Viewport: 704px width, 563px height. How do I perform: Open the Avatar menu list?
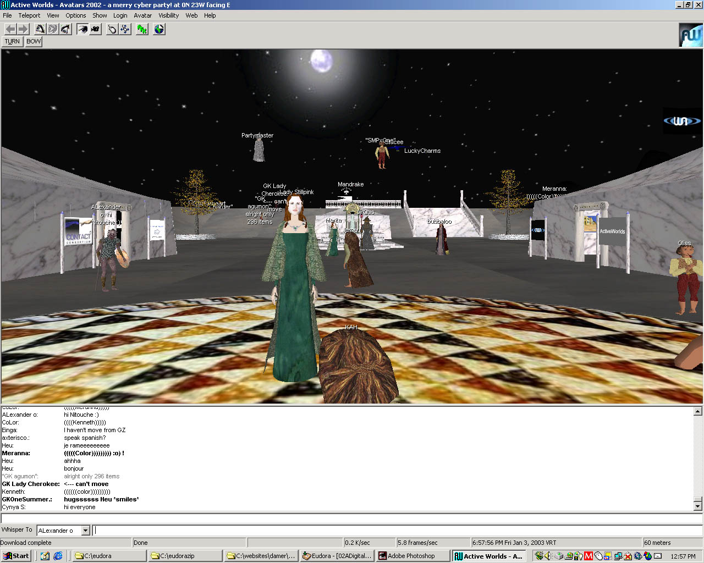(142, 15)
